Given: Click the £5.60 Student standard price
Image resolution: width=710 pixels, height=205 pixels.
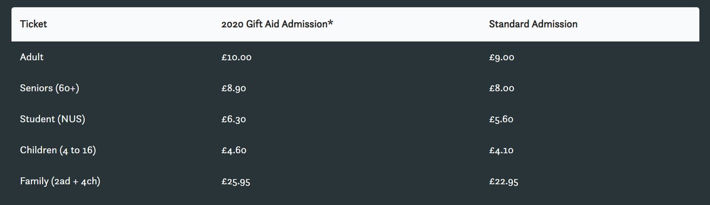Looking at the screenshot, I should (x=501, y=119).
